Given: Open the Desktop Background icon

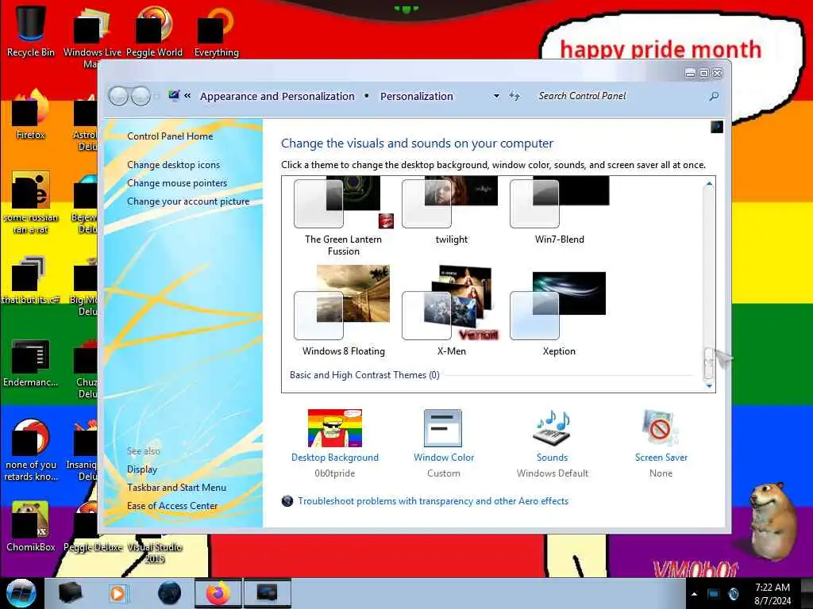Looking at the screenshot, I should coord(335,428).
